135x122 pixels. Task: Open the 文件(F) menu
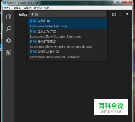[x=8, y=8]
